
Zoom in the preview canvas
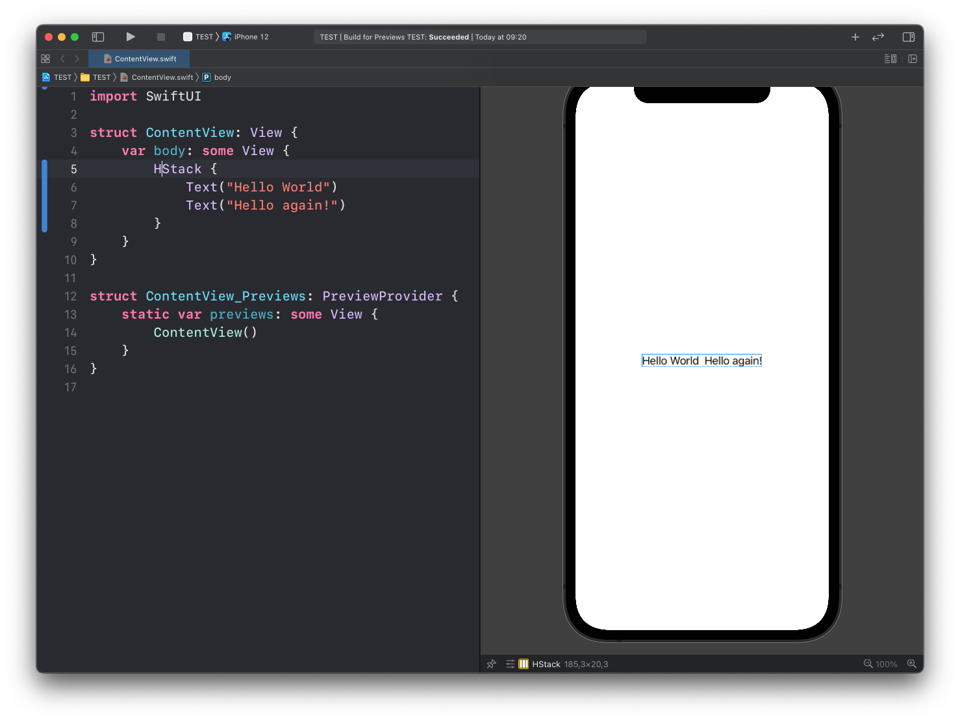click(x=912, y=664)
